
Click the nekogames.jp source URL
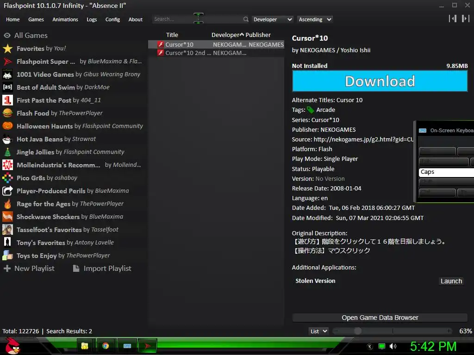pyautogui.click(x=363, y=139)
